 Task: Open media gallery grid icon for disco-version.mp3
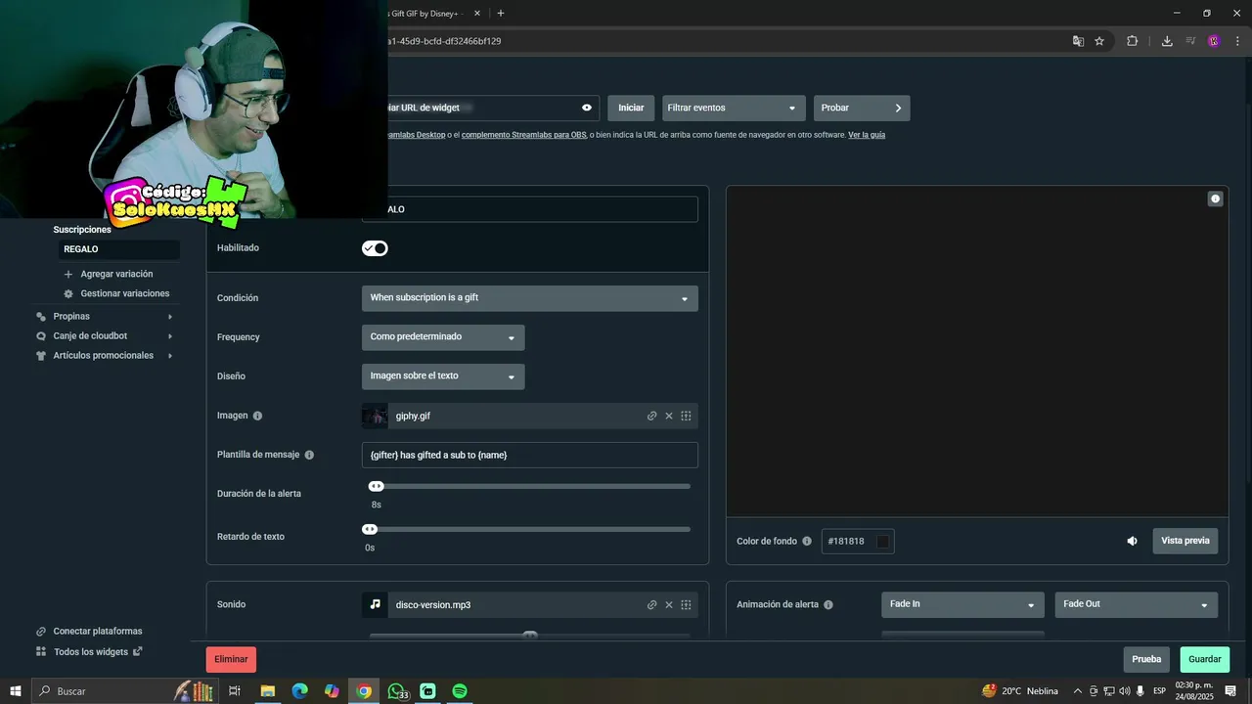coord(686,605)
